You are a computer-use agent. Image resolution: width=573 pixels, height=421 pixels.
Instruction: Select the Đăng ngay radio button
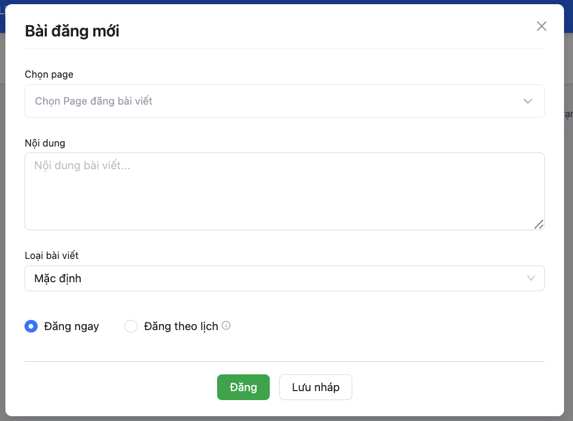tap(31, 327)
